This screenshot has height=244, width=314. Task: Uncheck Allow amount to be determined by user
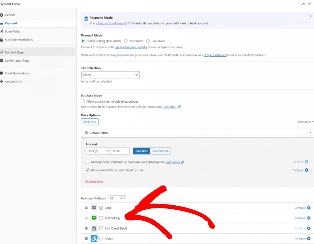tap(88, 170)
